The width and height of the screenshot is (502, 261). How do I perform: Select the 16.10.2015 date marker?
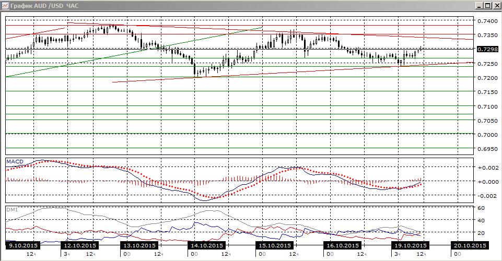343,245
